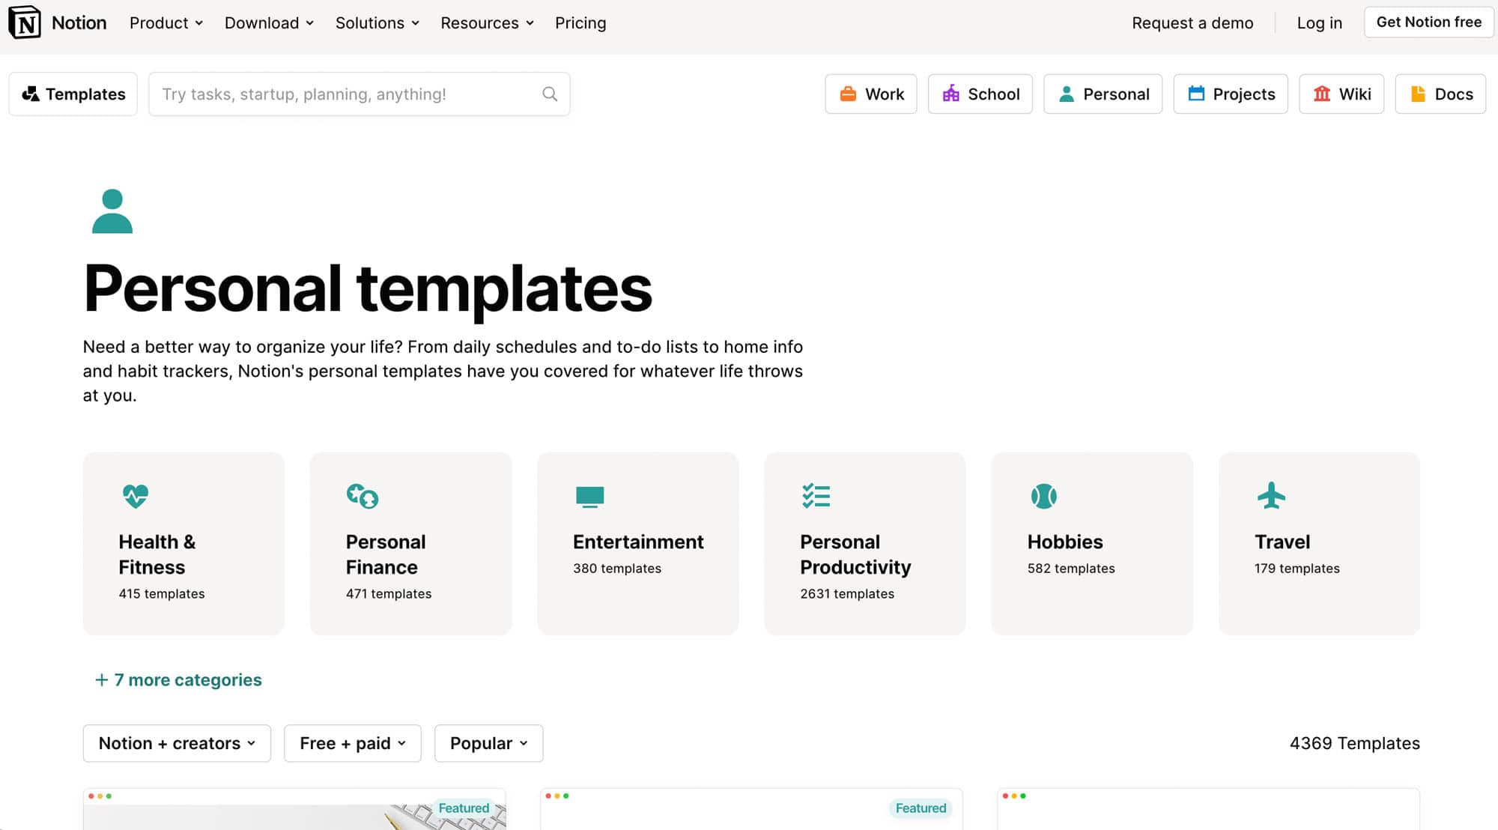
Task: Click the 582 templates count text
Action: click(x=1071, y=568)
